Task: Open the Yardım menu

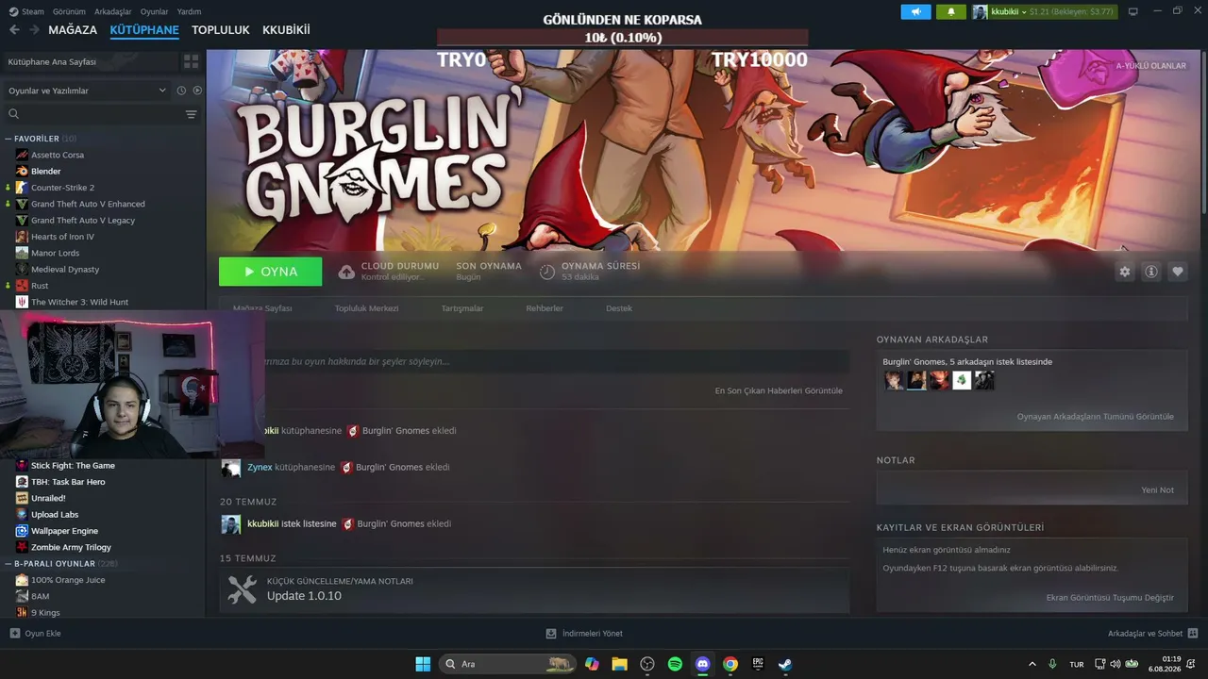Action: [189, 11]
